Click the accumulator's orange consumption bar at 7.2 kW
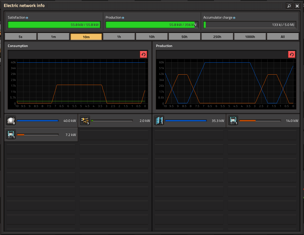Screen dimensions: 304x235 (38, 135)
